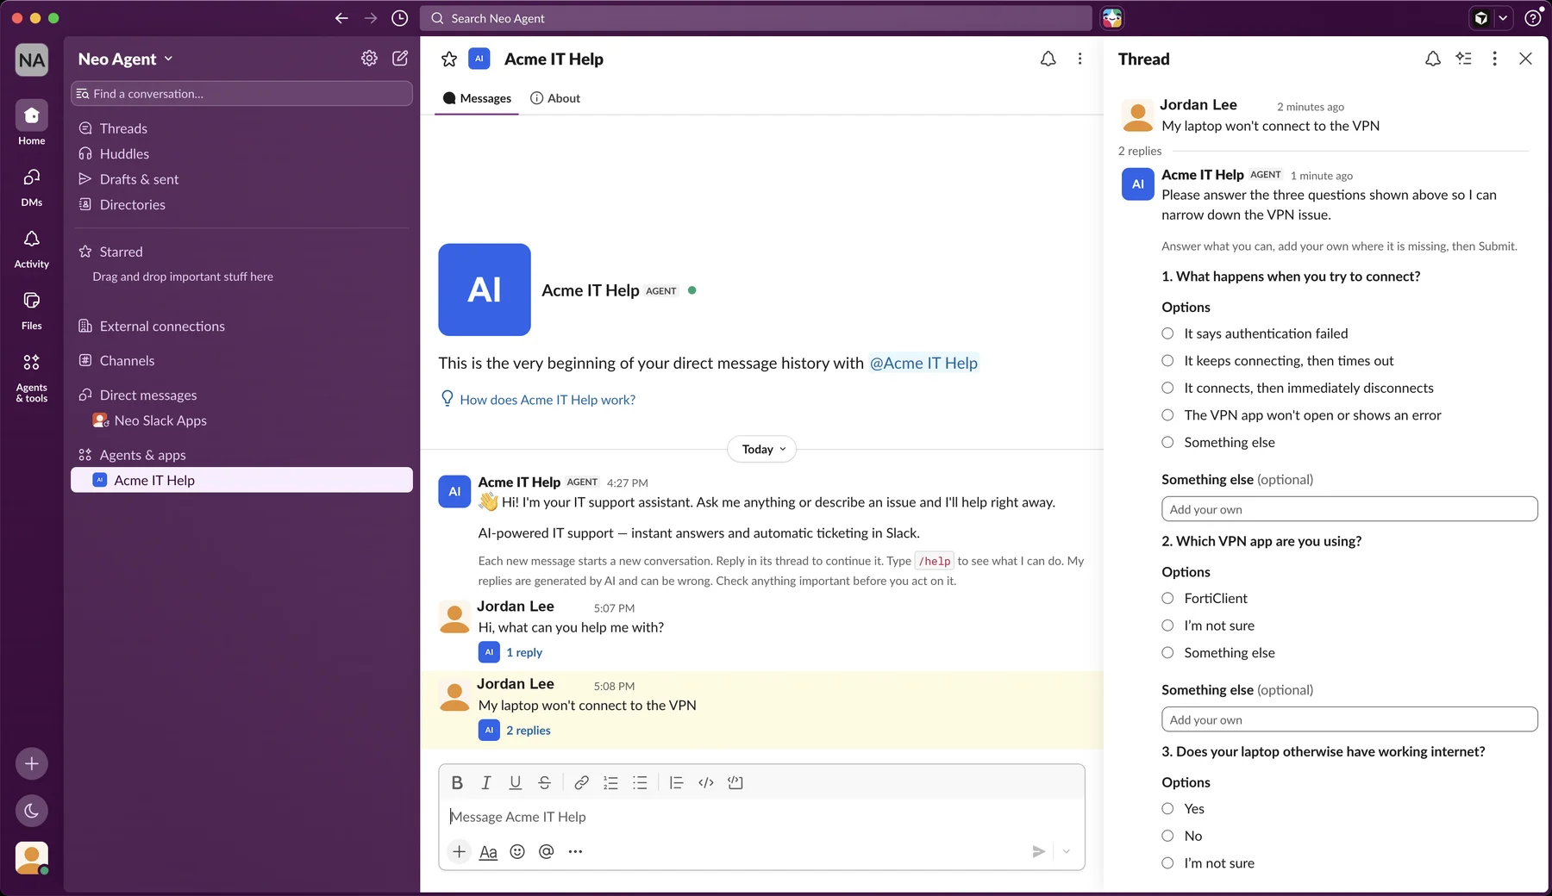Viewport: 1552px width, 896px height.
Task: Select FortiClient VPN option
Action: tap(1167, 598)
